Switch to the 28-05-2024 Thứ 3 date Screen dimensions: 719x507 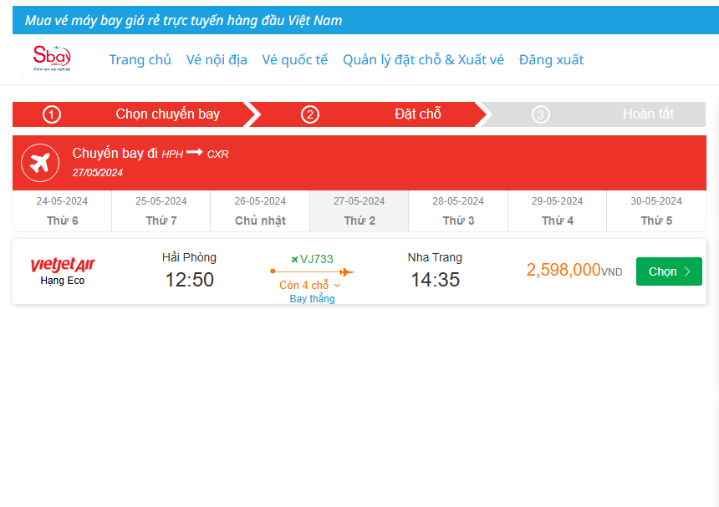coord(458,211)
